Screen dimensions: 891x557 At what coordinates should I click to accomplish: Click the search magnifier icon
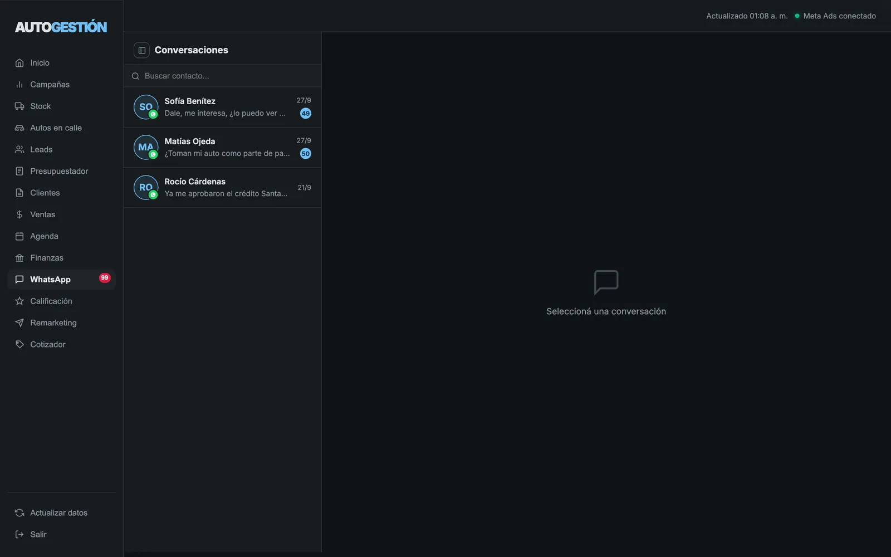135,76
